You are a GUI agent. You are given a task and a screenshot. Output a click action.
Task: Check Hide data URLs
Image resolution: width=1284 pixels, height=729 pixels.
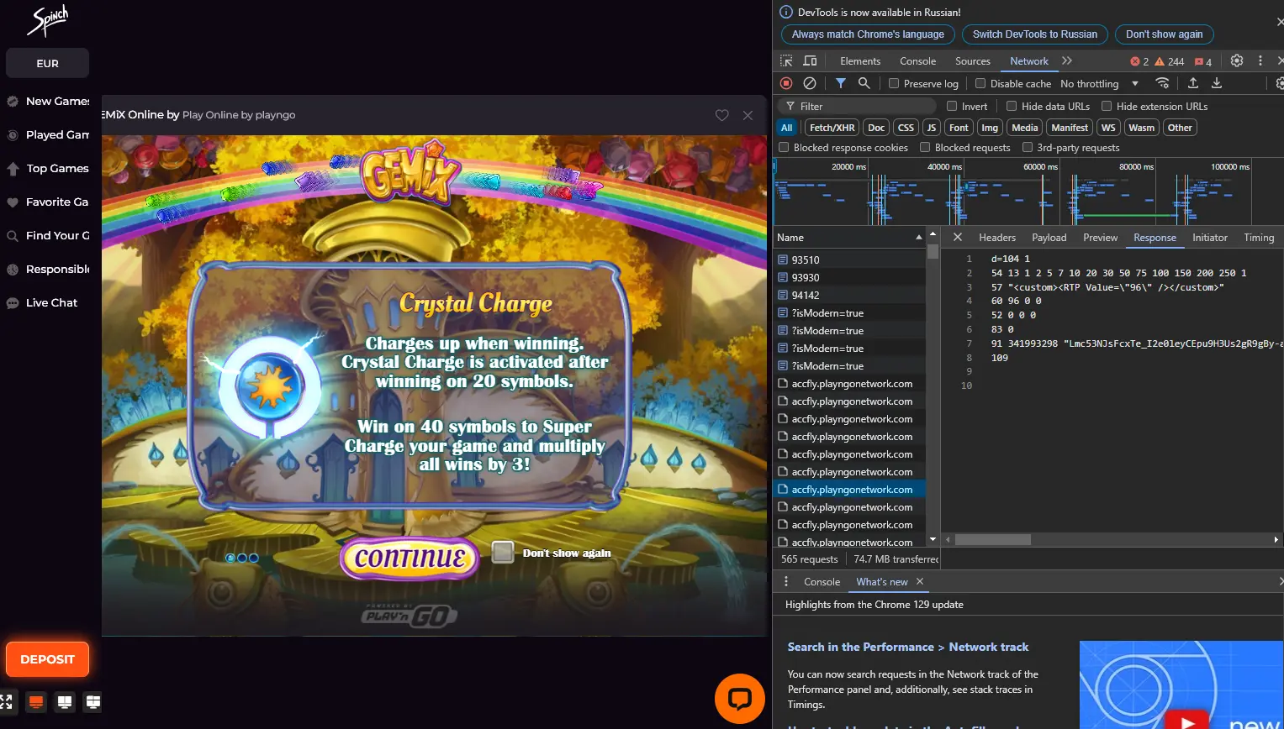[1012, 106]
